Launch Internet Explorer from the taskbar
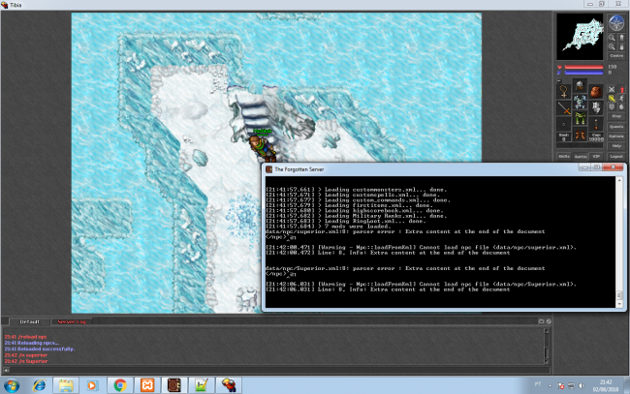Viewport: 630px width, 394px height. pyautogui.click(x=40, y=385)
